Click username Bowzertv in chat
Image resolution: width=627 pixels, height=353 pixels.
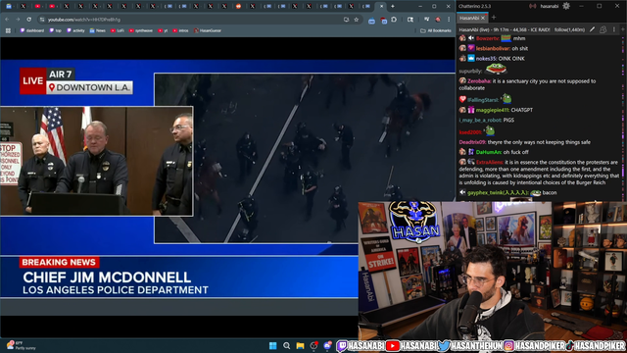click(x=488, y=38)
